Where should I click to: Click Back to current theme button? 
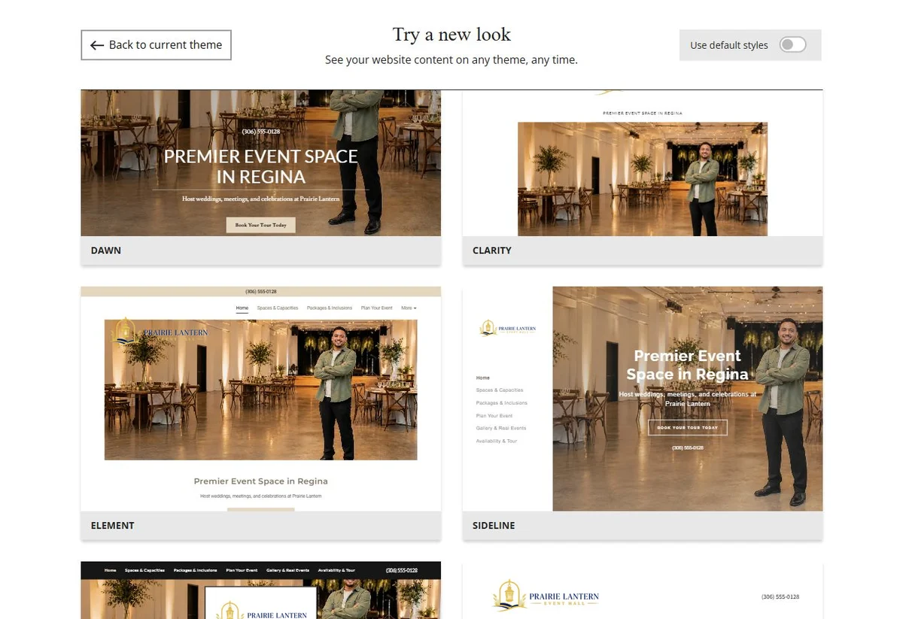coord(156,45)
